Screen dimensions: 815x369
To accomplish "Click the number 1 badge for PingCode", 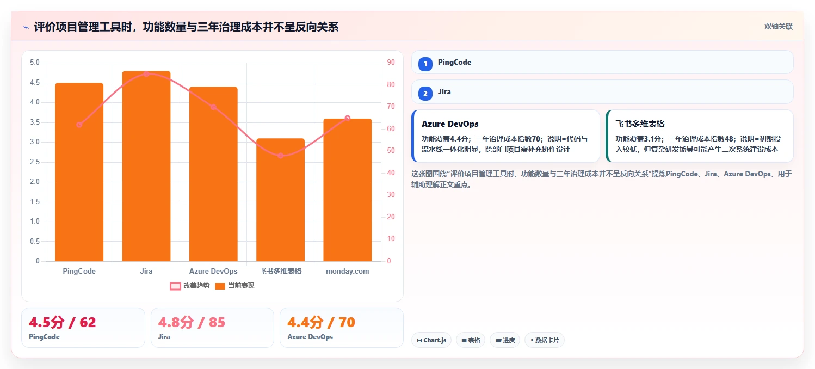I will 425,64.
